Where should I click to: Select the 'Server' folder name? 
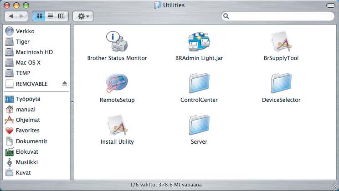click(x=199, y=142)
